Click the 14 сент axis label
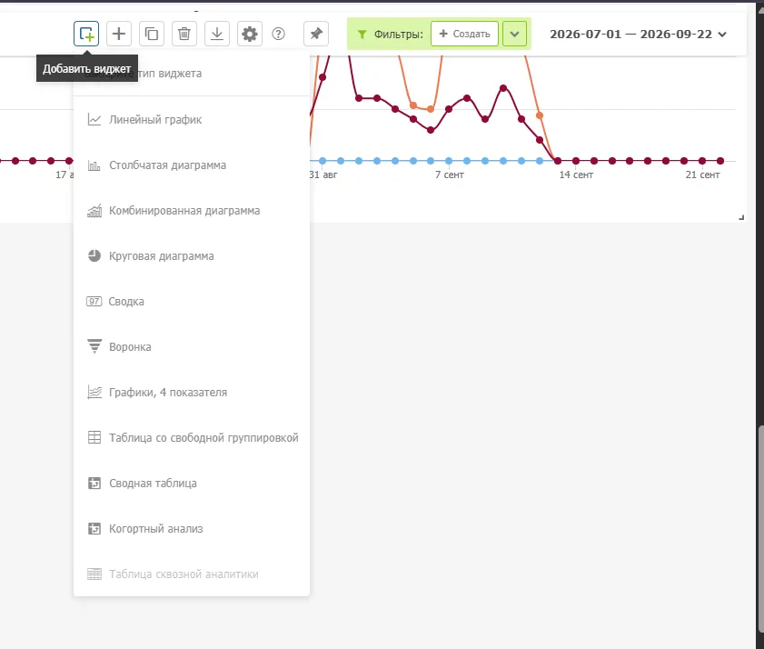The image size is (764, 649). coord(576,175)
